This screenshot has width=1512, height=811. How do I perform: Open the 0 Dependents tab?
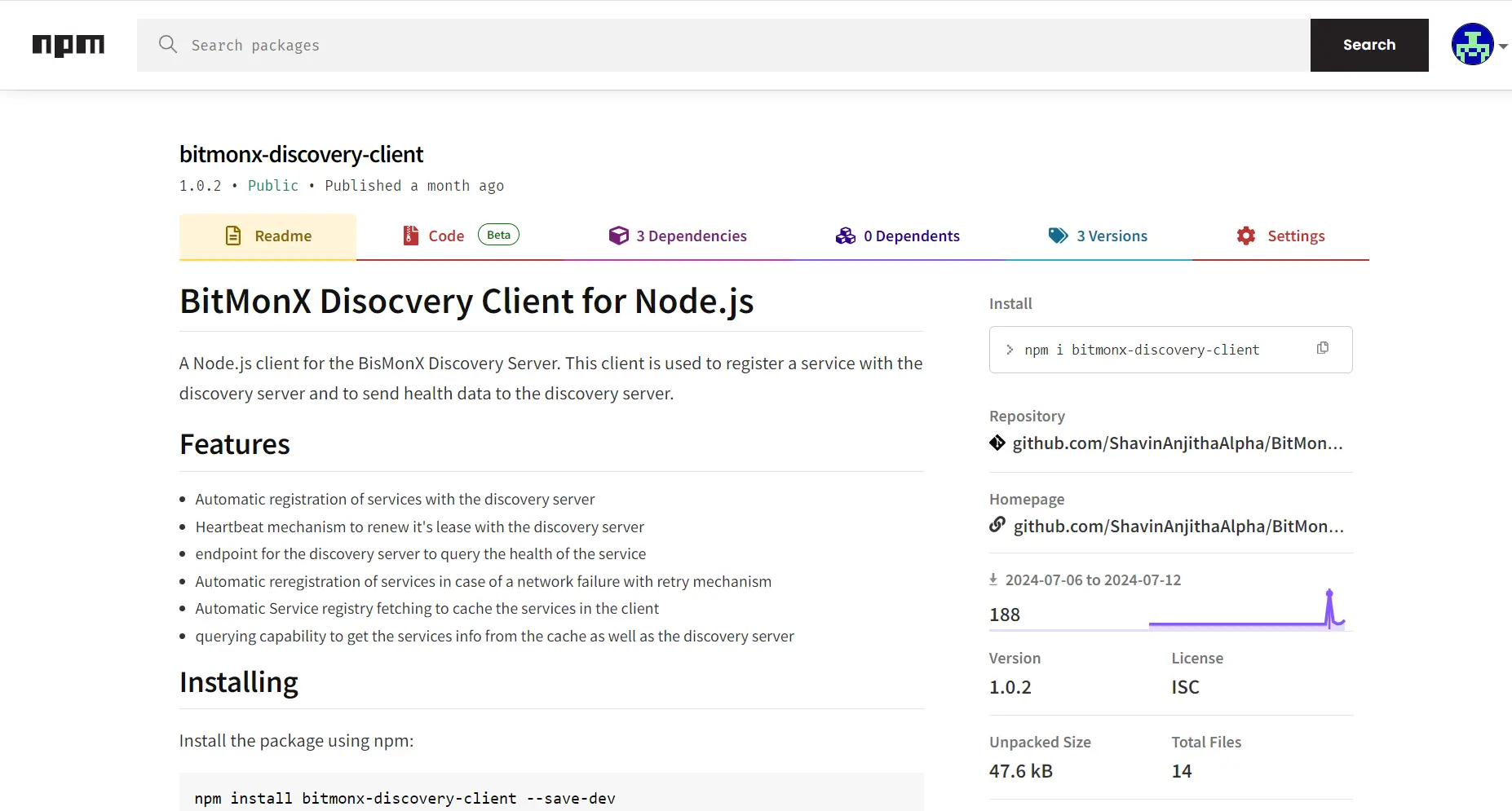tap(897, 236)
